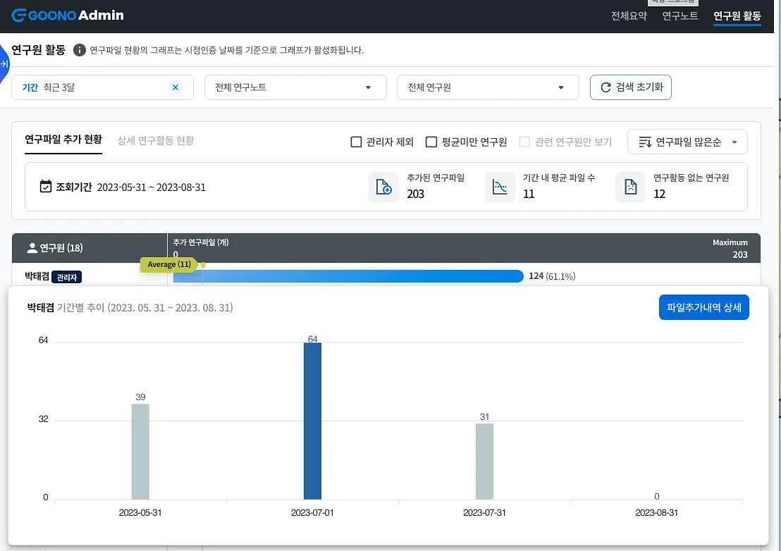Click the 검색 초기화 button
The image size is (781, 551).
pos(631,87)
